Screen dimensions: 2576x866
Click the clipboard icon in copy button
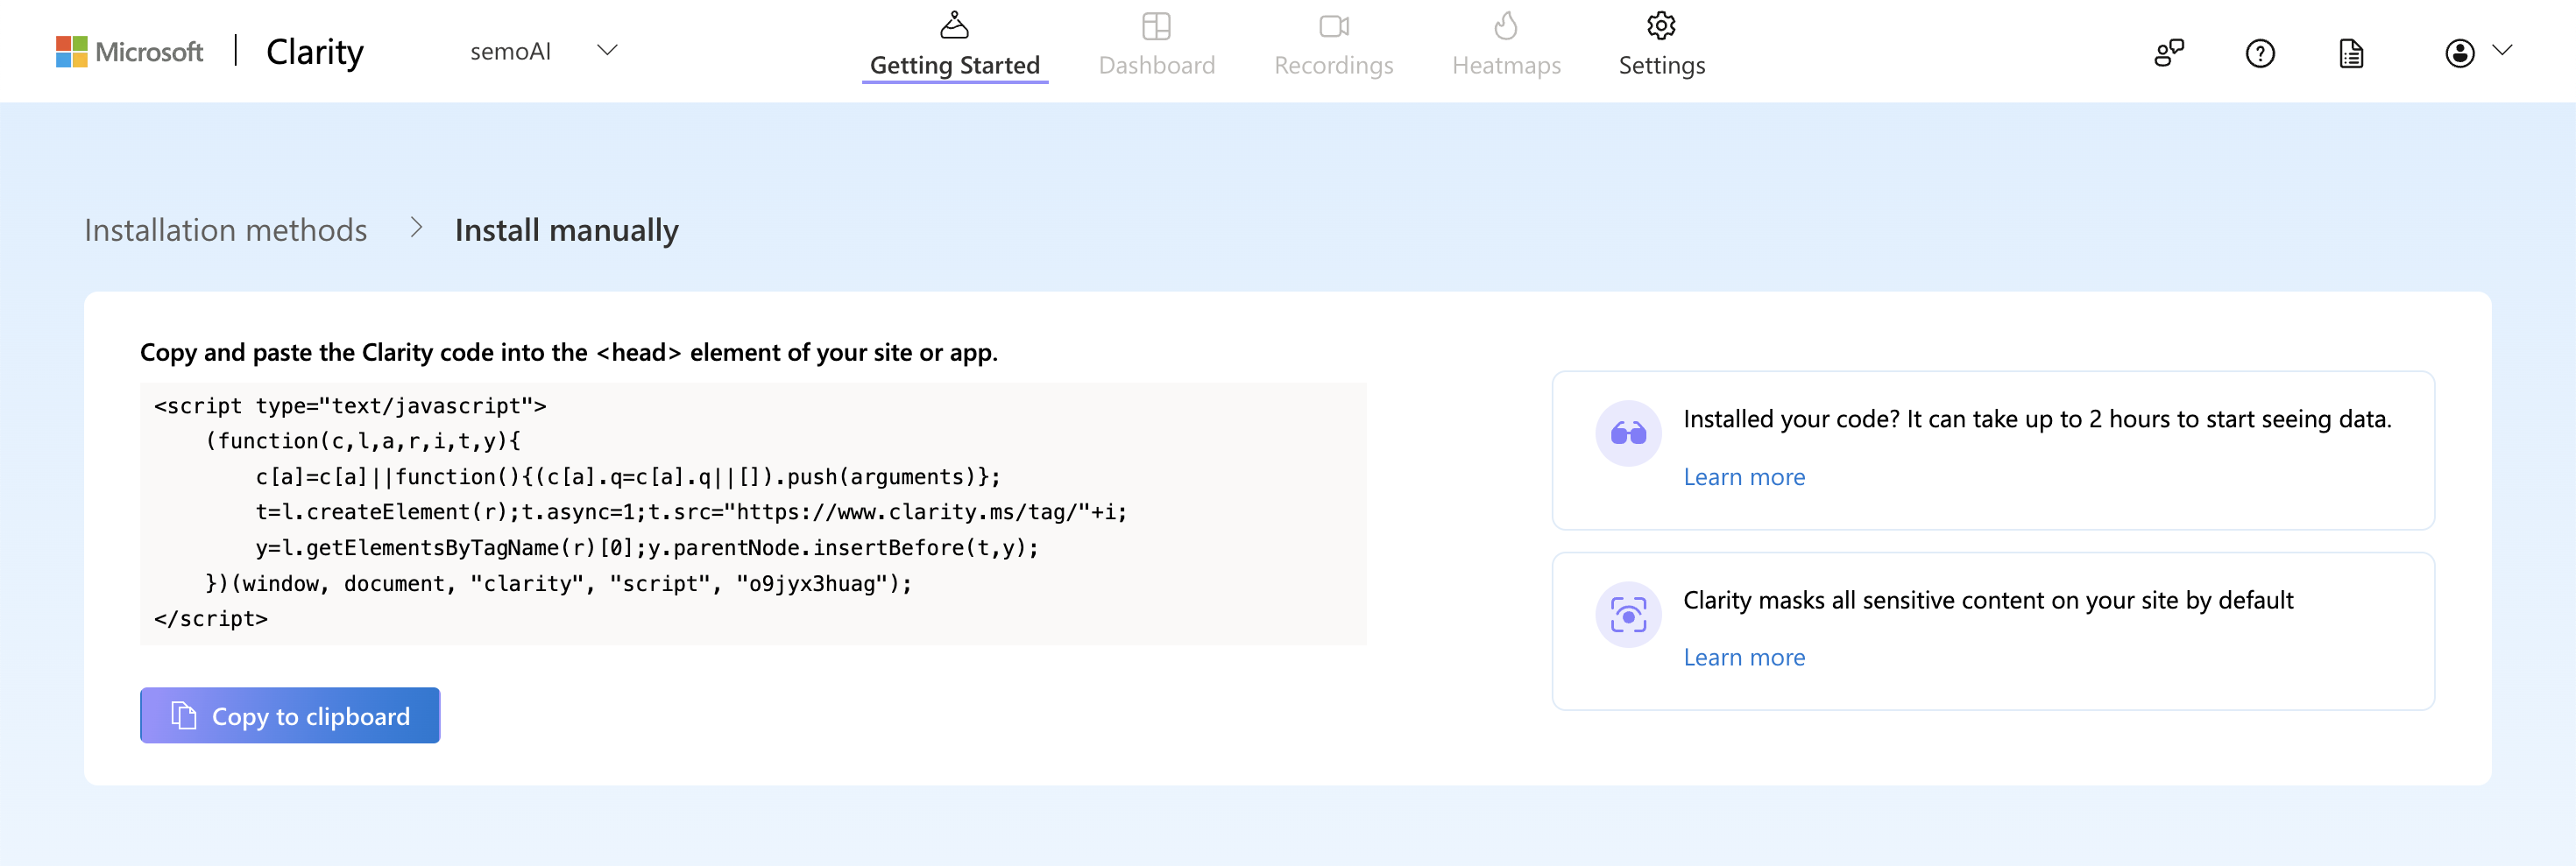click(x=183, y=715)
